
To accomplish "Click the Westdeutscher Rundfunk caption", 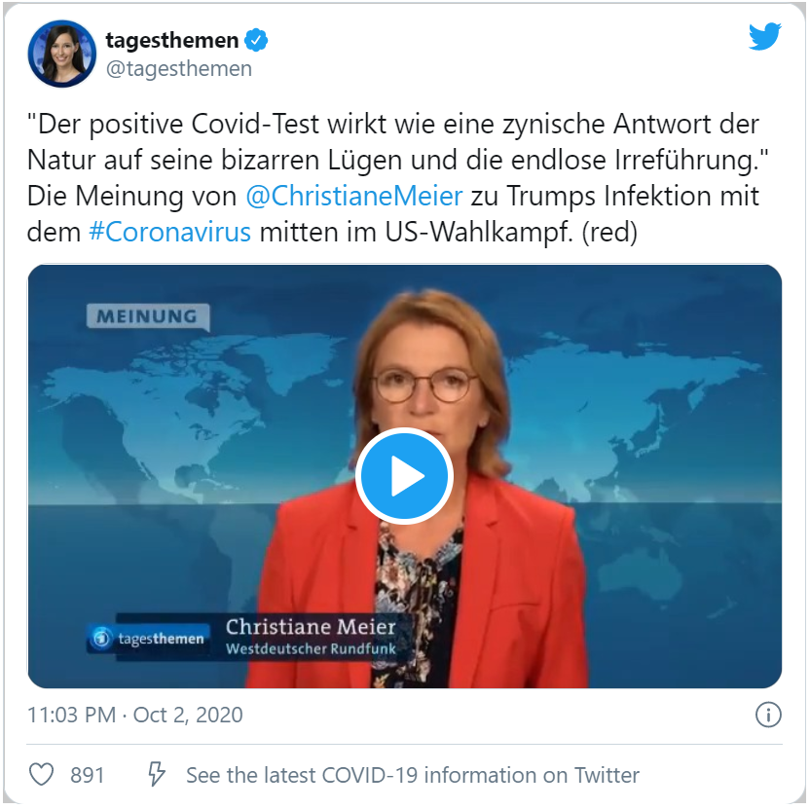I will coord(311,649).
